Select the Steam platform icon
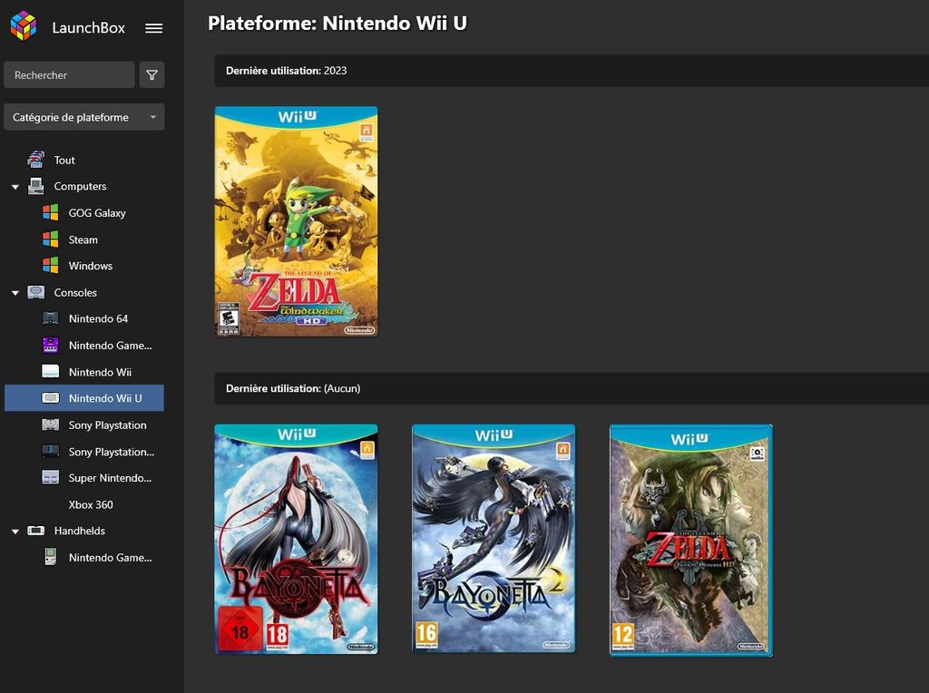 [51, 239]
